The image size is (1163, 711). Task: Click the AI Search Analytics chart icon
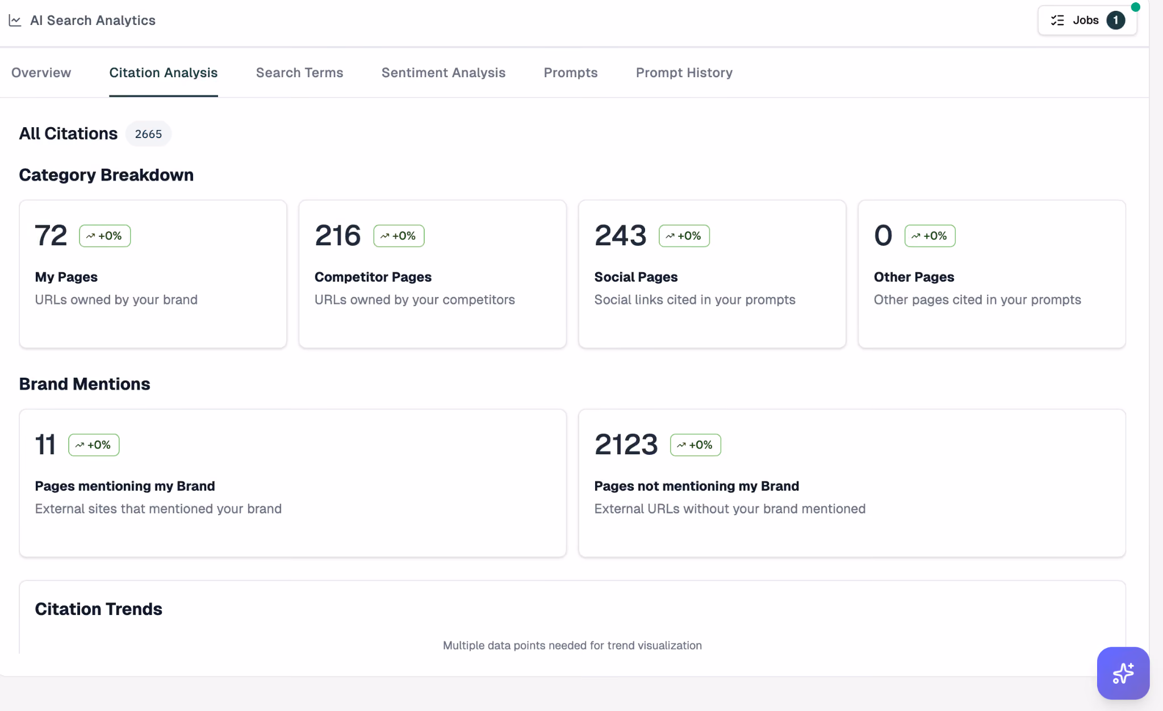15,20
